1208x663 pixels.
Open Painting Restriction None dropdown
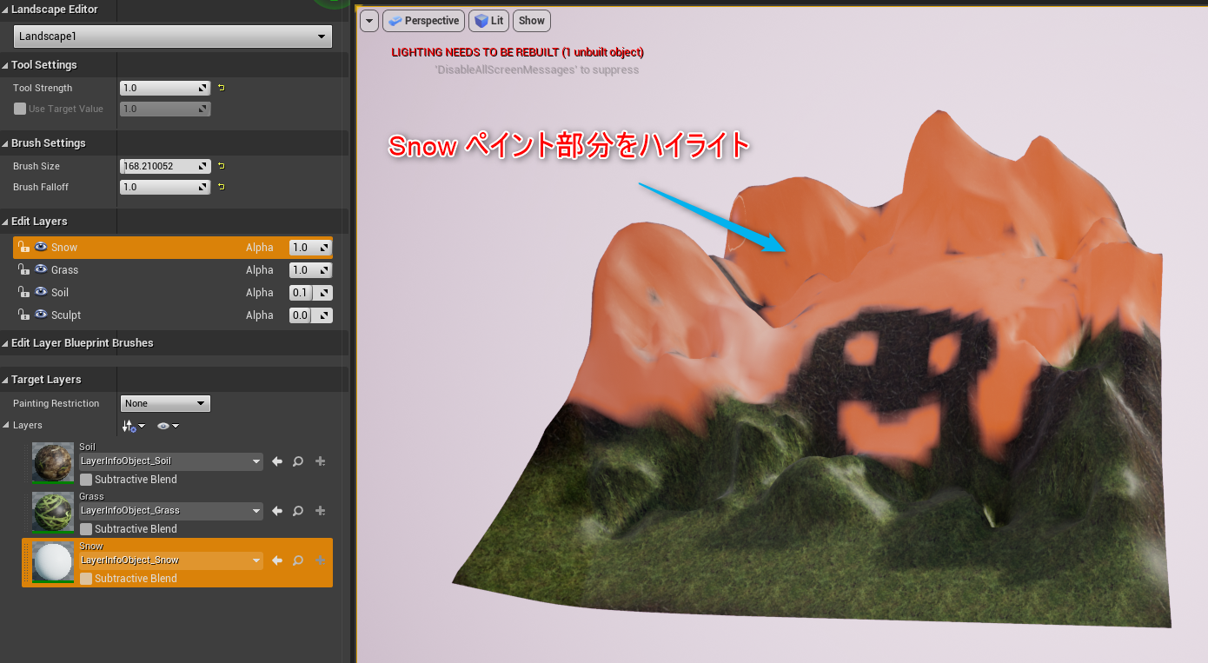[x=165, y=403]
